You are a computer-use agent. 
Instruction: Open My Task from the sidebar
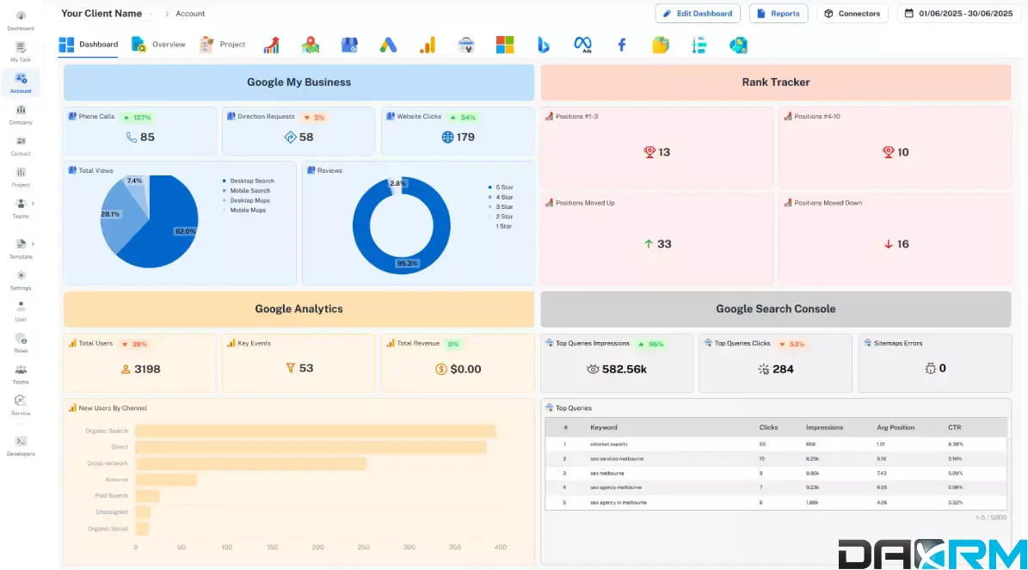coord(20,52)
